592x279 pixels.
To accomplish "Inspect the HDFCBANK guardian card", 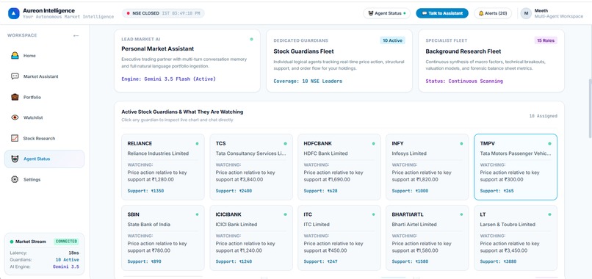I will [x=339, y=167].
